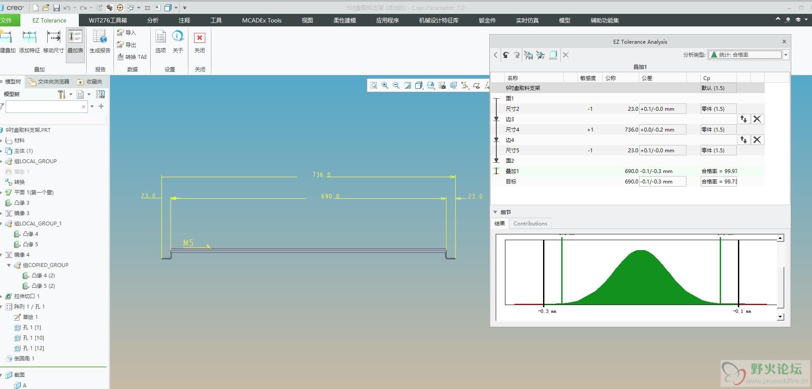The height and width of the screenshot is (389, 812).
Task: Click Export (导出) in the data group
Action: click(126, 45)
